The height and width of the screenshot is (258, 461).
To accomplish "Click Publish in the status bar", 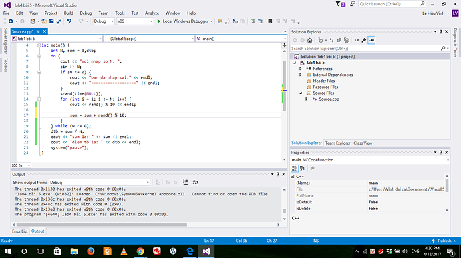I will 444,241.
